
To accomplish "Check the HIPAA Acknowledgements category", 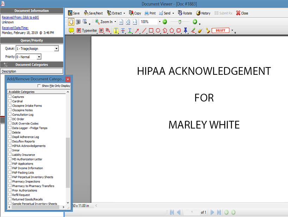I will pos(10,146).
